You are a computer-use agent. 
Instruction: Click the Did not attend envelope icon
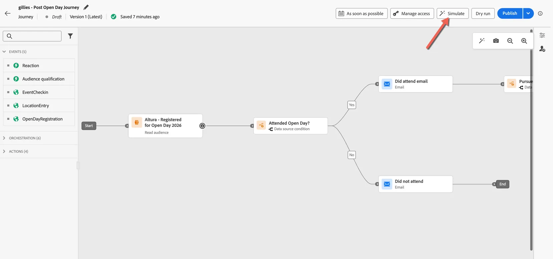click(x=387, y=184)
